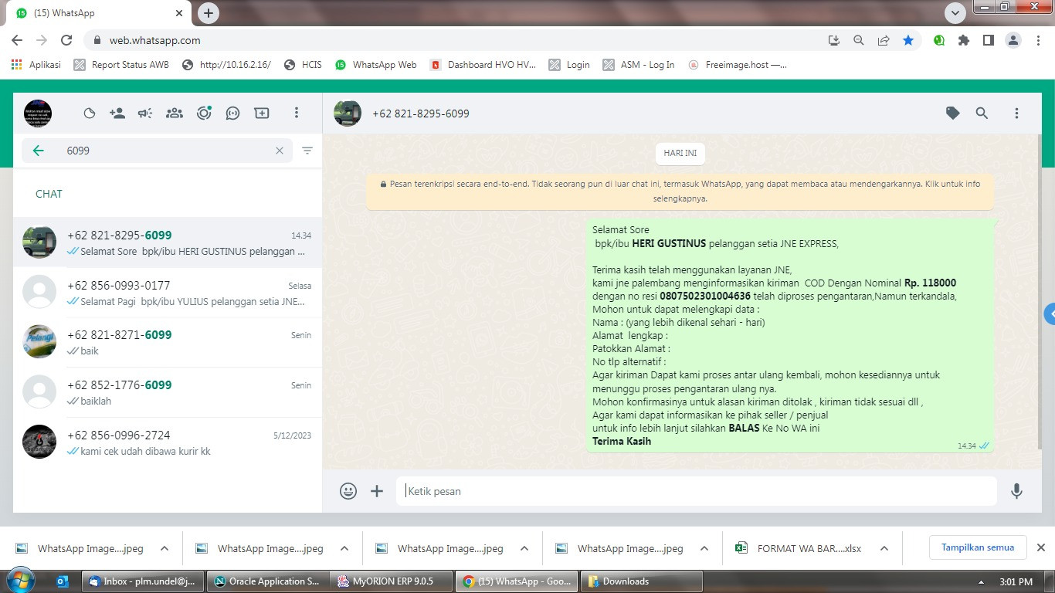Open chat with +62 852-1776-6099
The image size is (1055, 593).
pos(168,392)
